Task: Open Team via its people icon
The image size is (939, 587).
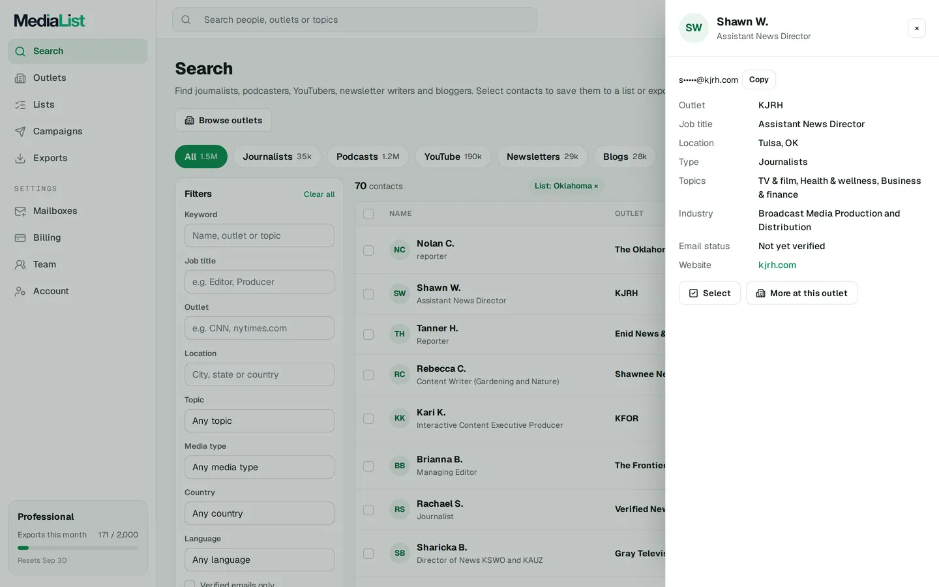Action: click(x=21, y=265)
